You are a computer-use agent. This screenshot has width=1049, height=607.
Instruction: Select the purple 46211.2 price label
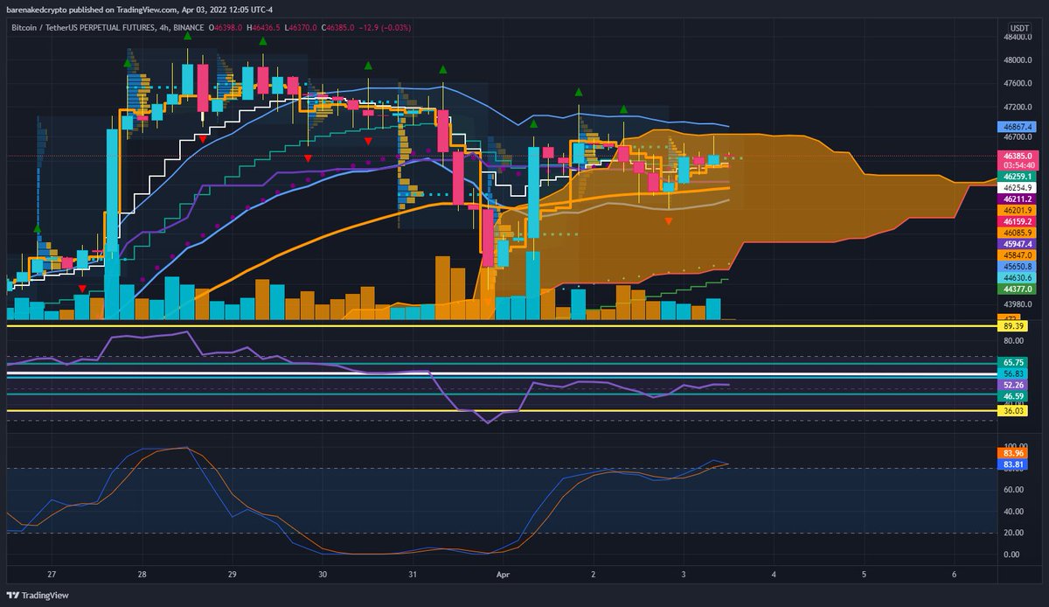[1016, 199]
